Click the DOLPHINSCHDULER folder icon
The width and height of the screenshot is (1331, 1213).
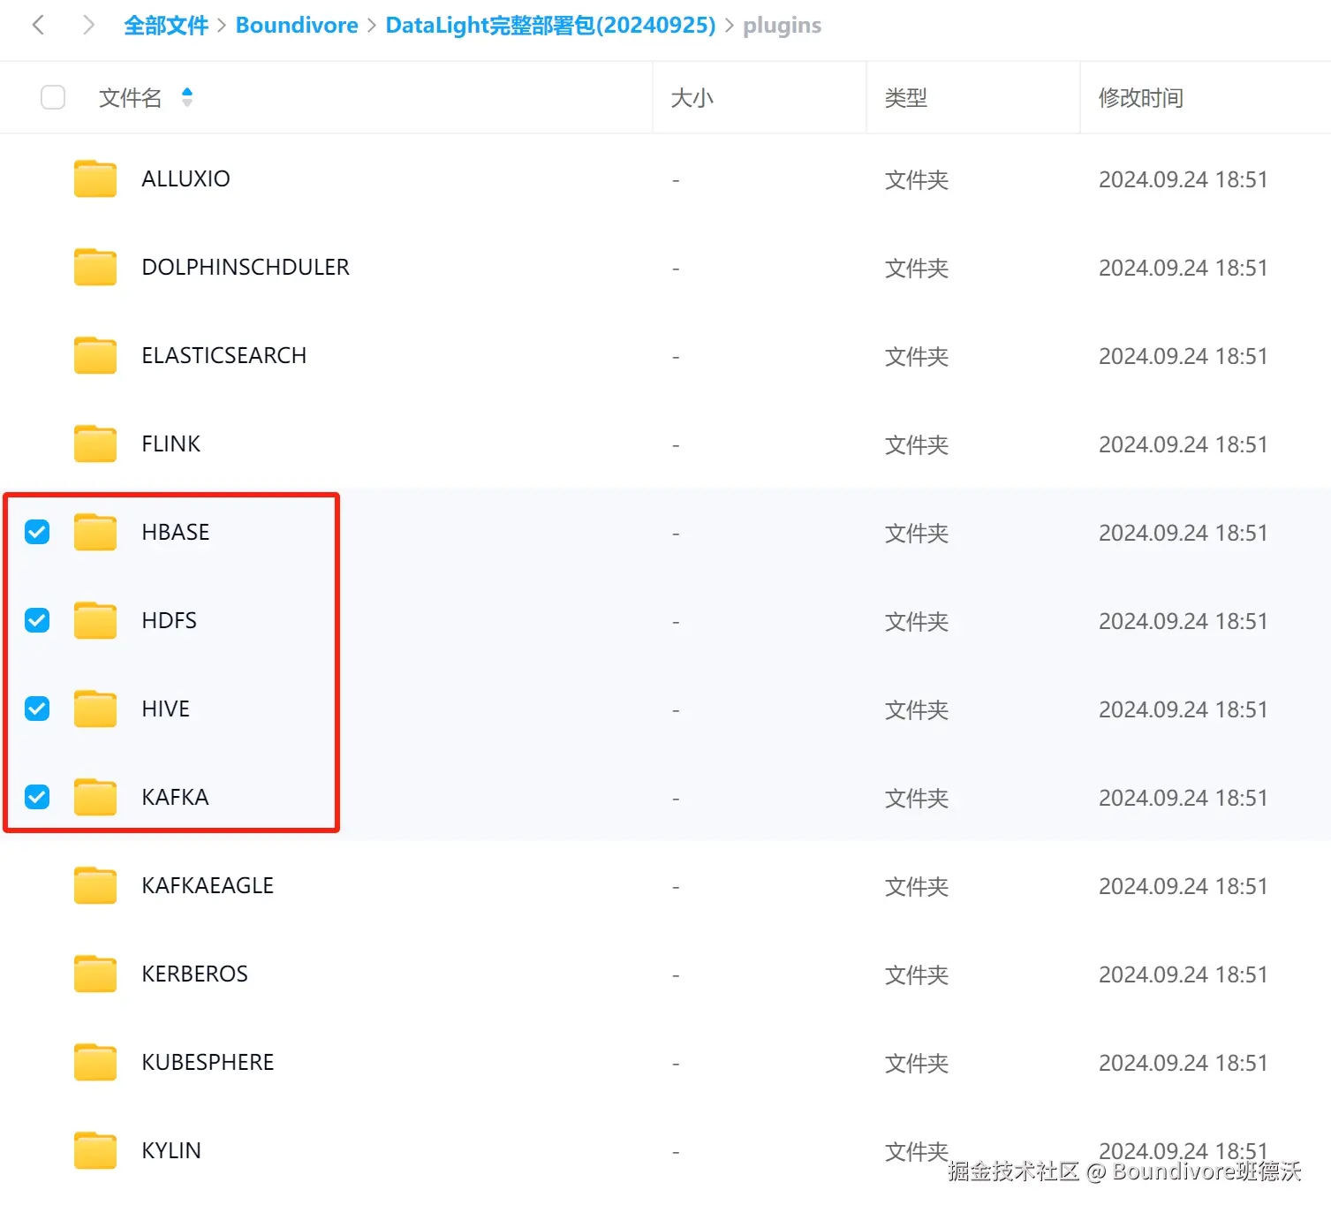tap(95, 267)
